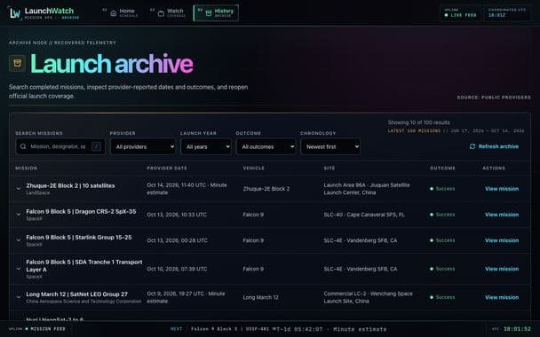This screenshot has width=540, height=337.
Task: Click 'SLC-40 - Cape Canaveral SFS, FL' site cell
Action: pyautogui.click(x=364, y=215)
